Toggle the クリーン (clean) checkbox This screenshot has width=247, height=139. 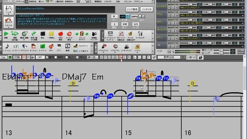(77, 58)
